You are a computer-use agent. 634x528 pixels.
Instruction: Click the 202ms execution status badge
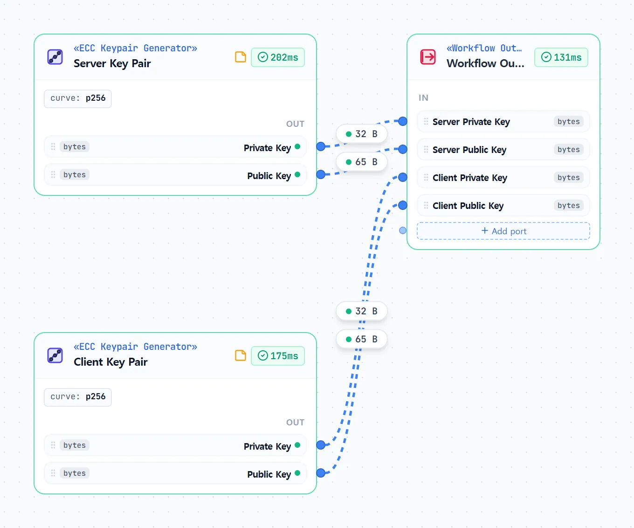pyautogui.click(x=278, y=57)
